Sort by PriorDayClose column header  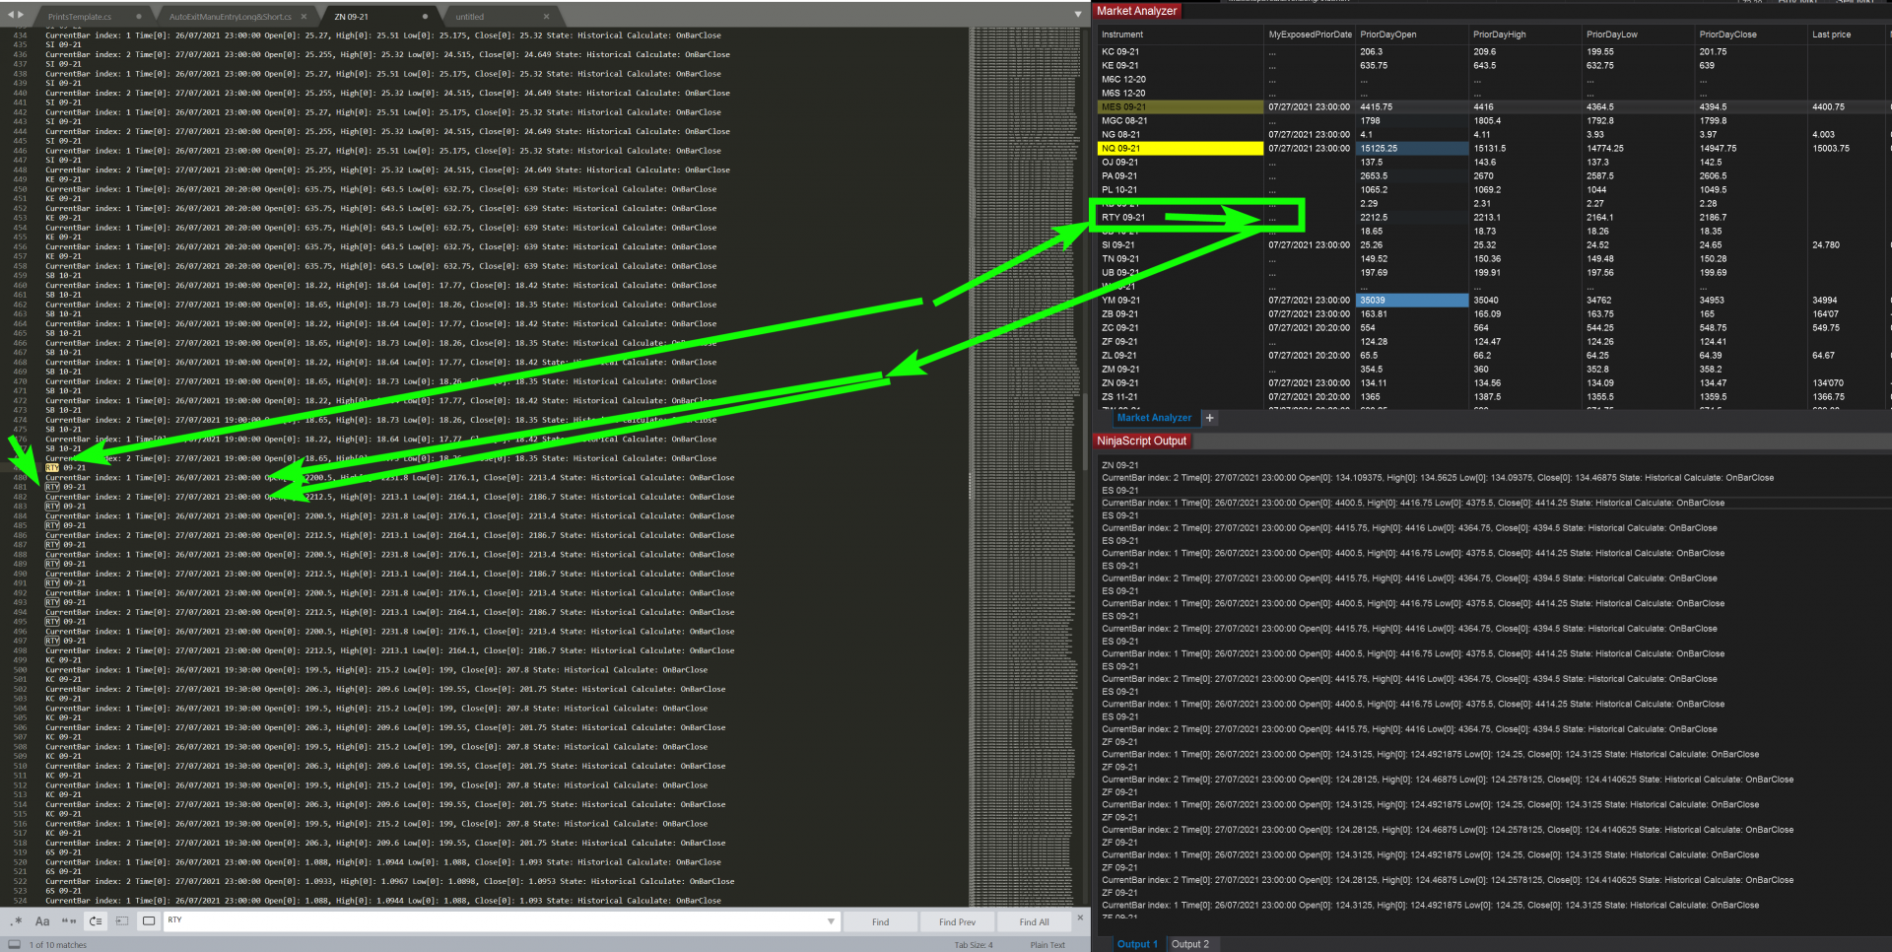(x=1752, y=34)
